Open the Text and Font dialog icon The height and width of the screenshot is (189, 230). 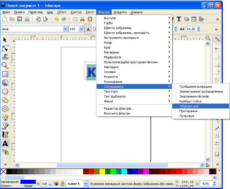179,19
